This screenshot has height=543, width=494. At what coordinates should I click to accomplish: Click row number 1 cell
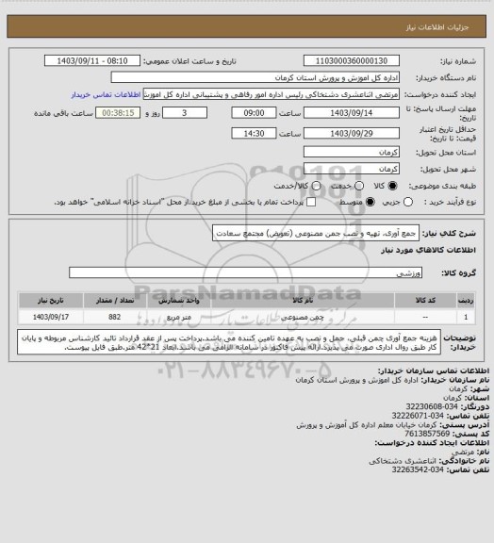[466, 317]
